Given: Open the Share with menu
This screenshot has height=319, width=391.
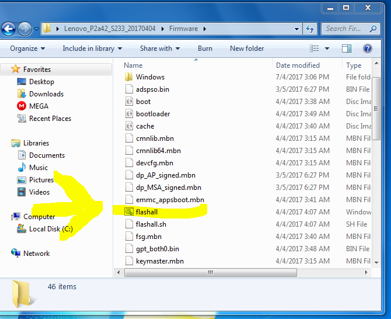Looking at the screenshot, I should (x=159, y=48).
